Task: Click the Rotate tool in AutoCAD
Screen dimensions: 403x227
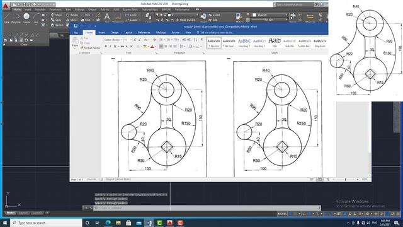Action: pos(72,15)
